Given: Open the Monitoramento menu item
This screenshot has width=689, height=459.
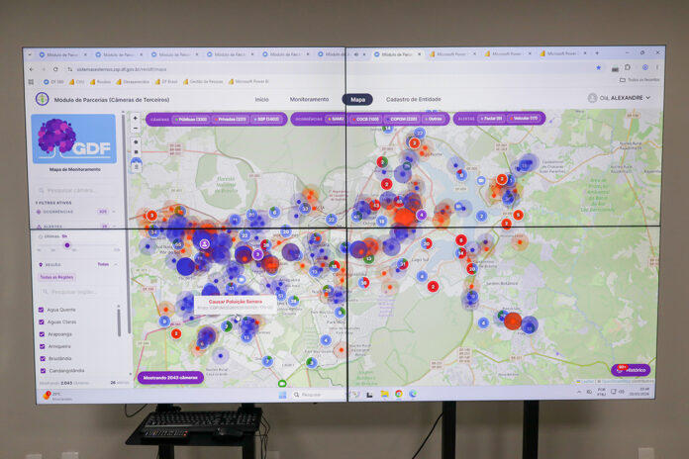Looking at the screenshot, I should point(309,99).
